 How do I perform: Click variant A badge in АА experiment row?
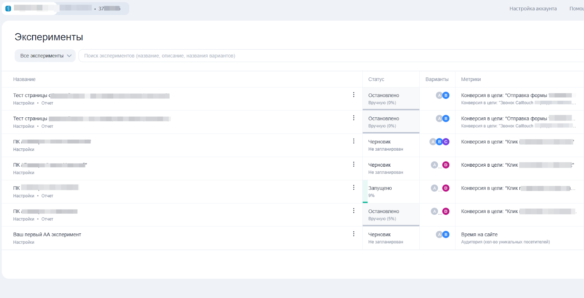[439, 235]
